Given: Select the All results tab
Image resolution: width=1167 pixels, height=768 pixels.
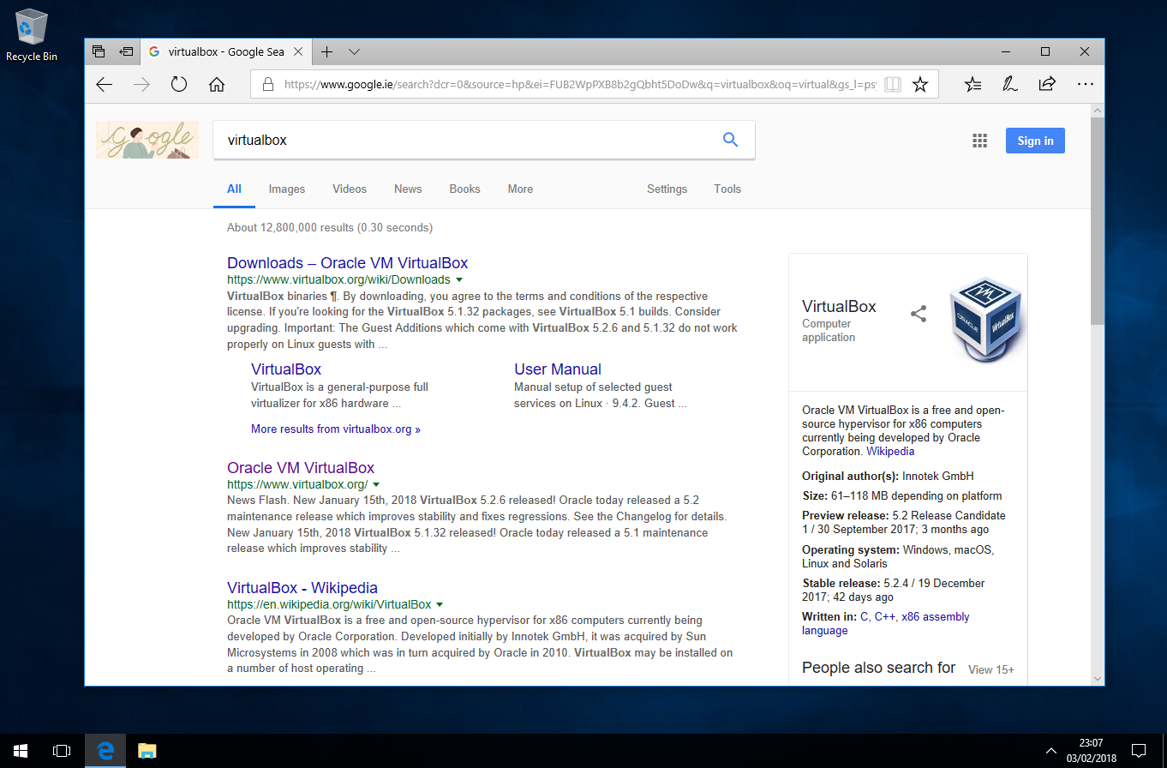Looking at the screenshot, I should click(x=234, y=189).
